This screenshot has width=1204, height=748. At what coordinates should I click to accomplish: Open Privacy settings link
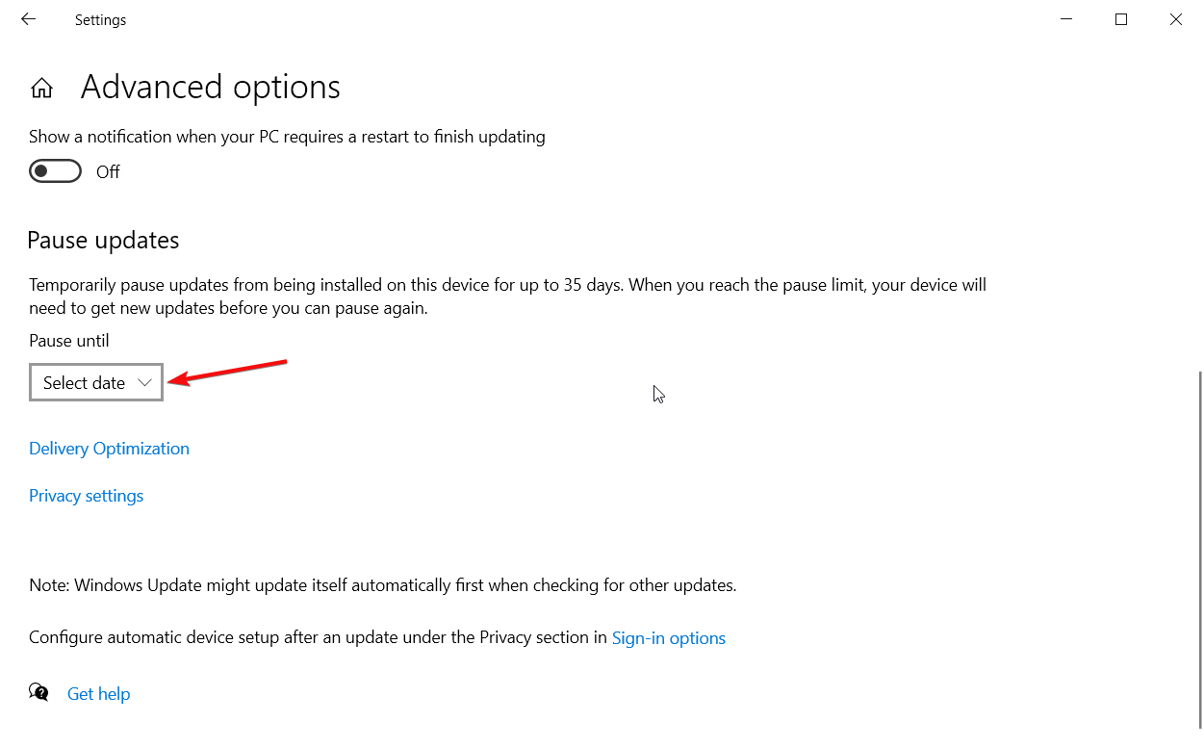tap(86, 496)
